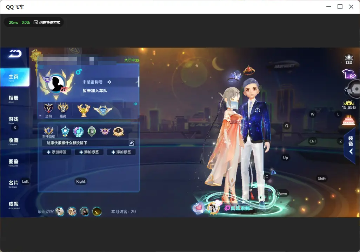Click the first 添加标签 button
The height and width of the screenshot is (252, 360).
tap(57, 152)
